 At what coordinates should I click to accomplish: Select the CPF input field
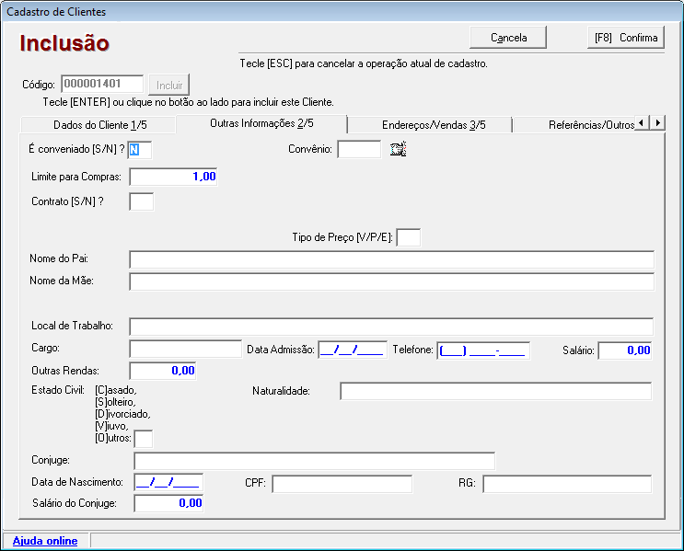342,484
